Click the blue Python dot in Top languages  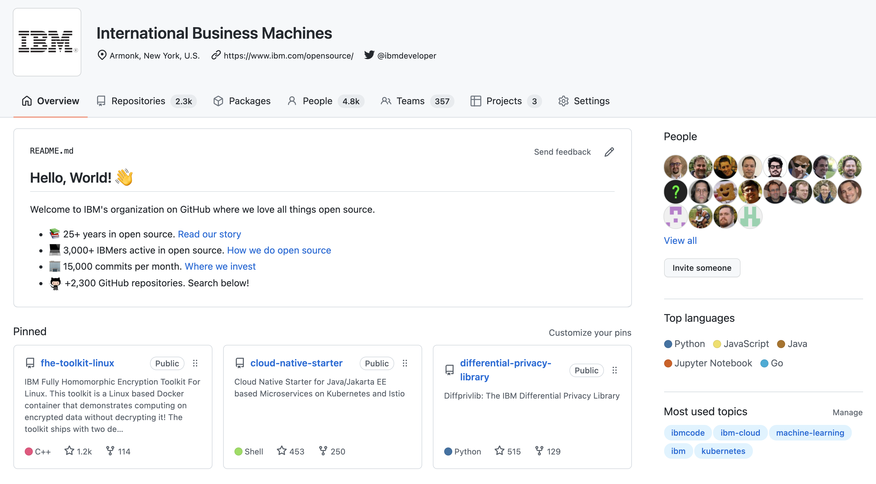pyautogui.click(x=668, y=344)
